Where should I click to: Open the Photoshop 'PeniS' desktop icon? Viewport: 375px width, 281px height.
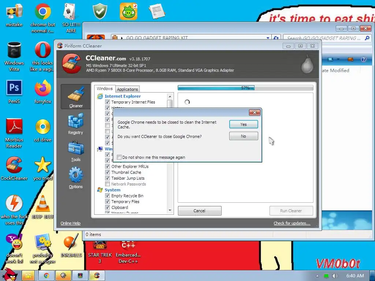[x=14, y=92]
